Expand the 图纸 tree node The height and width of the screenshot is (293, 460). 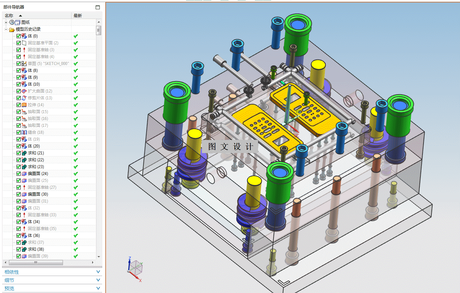tap(6, 22)
